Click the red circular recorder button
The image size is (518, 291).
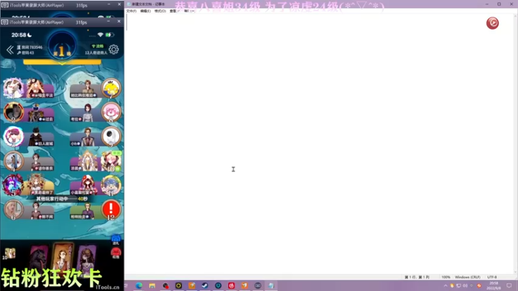tap(492, 23)
